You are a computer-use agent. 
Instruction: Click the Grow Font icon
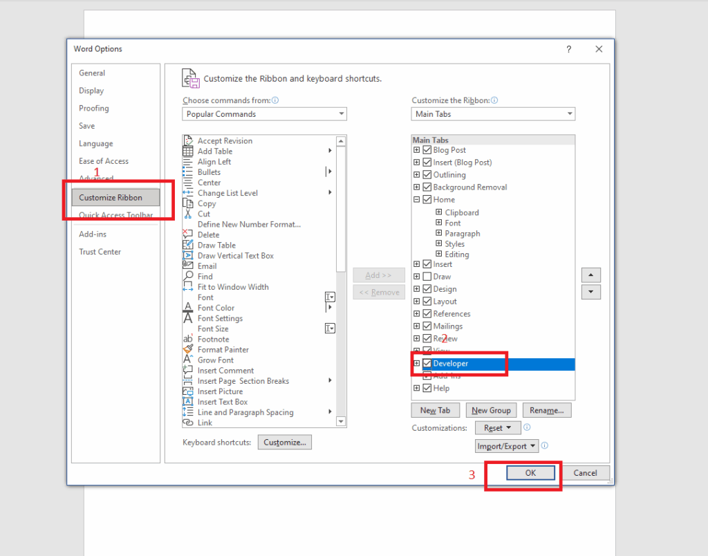(x=188, y=360)
